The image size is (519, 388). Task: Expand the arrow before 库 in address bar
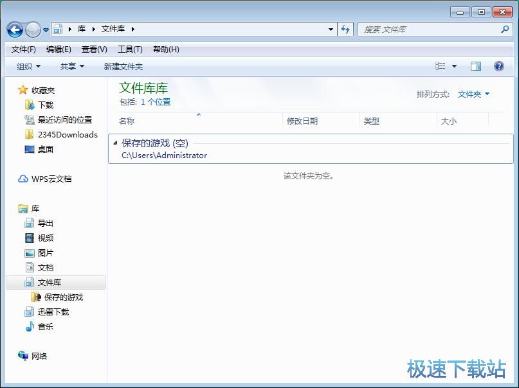tap(70, 29)
